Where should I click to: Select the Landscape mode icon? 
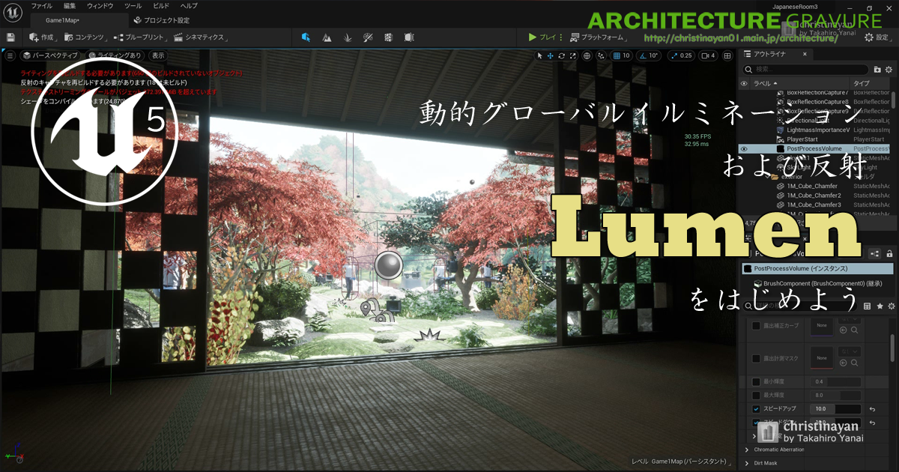pyautogui.click(x=327, y=37)
